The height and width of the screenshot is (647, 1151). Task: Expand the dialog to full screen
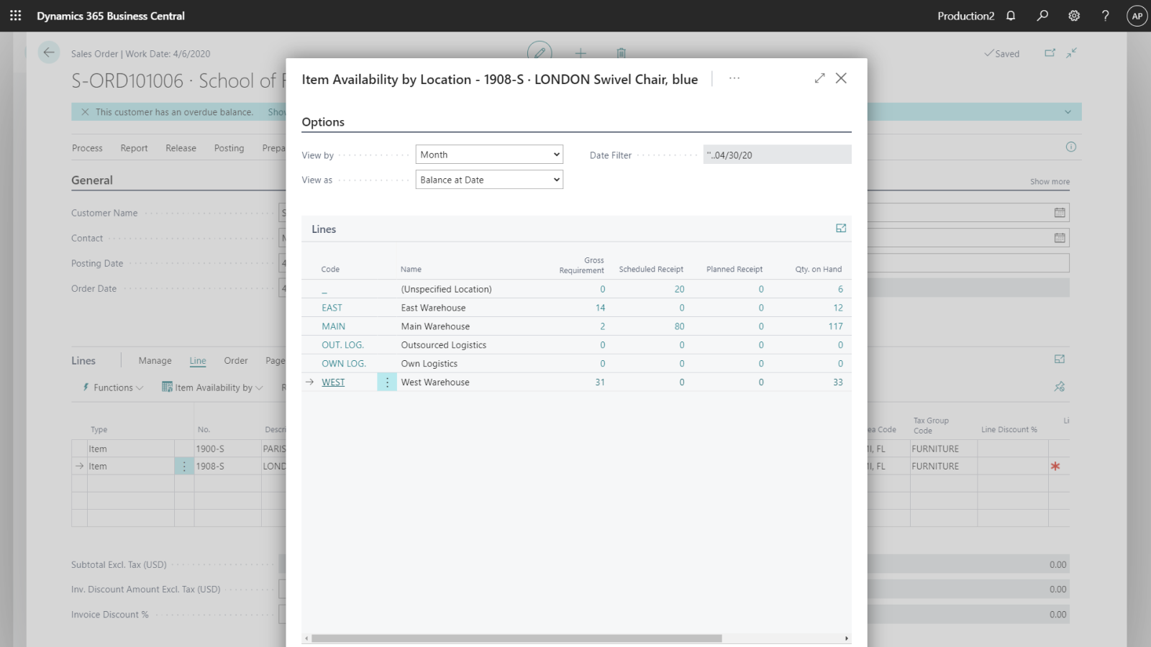click(819, 78)
